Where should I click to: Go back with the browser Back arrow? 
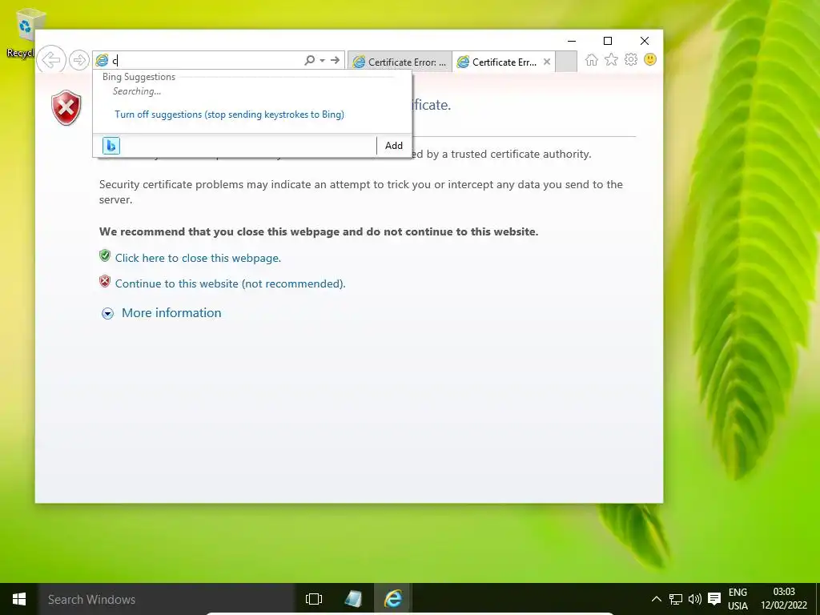(51, 60)
